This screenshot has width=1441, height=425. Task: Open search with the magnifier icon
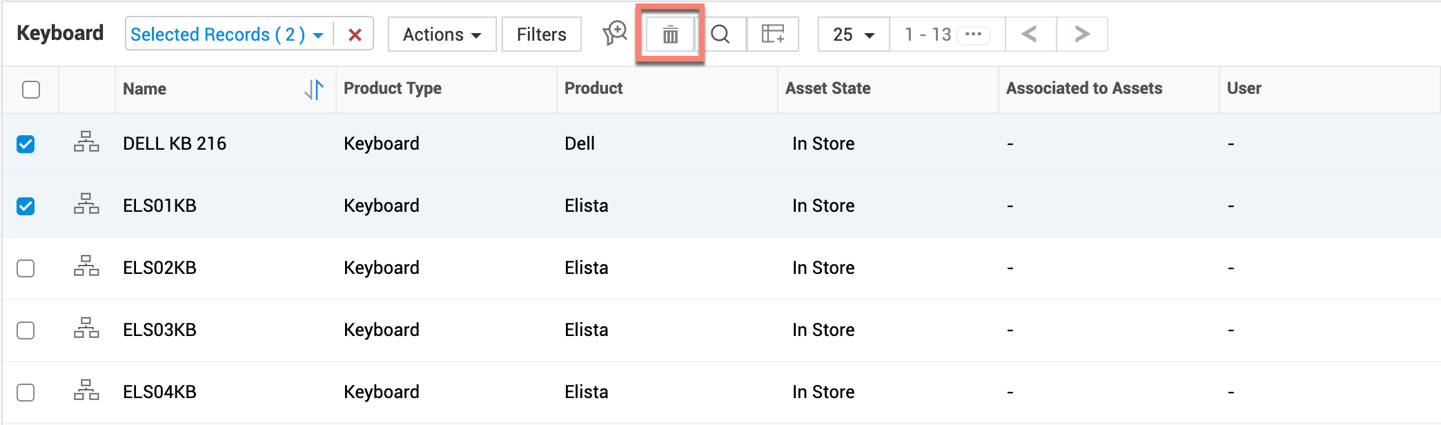720,34
